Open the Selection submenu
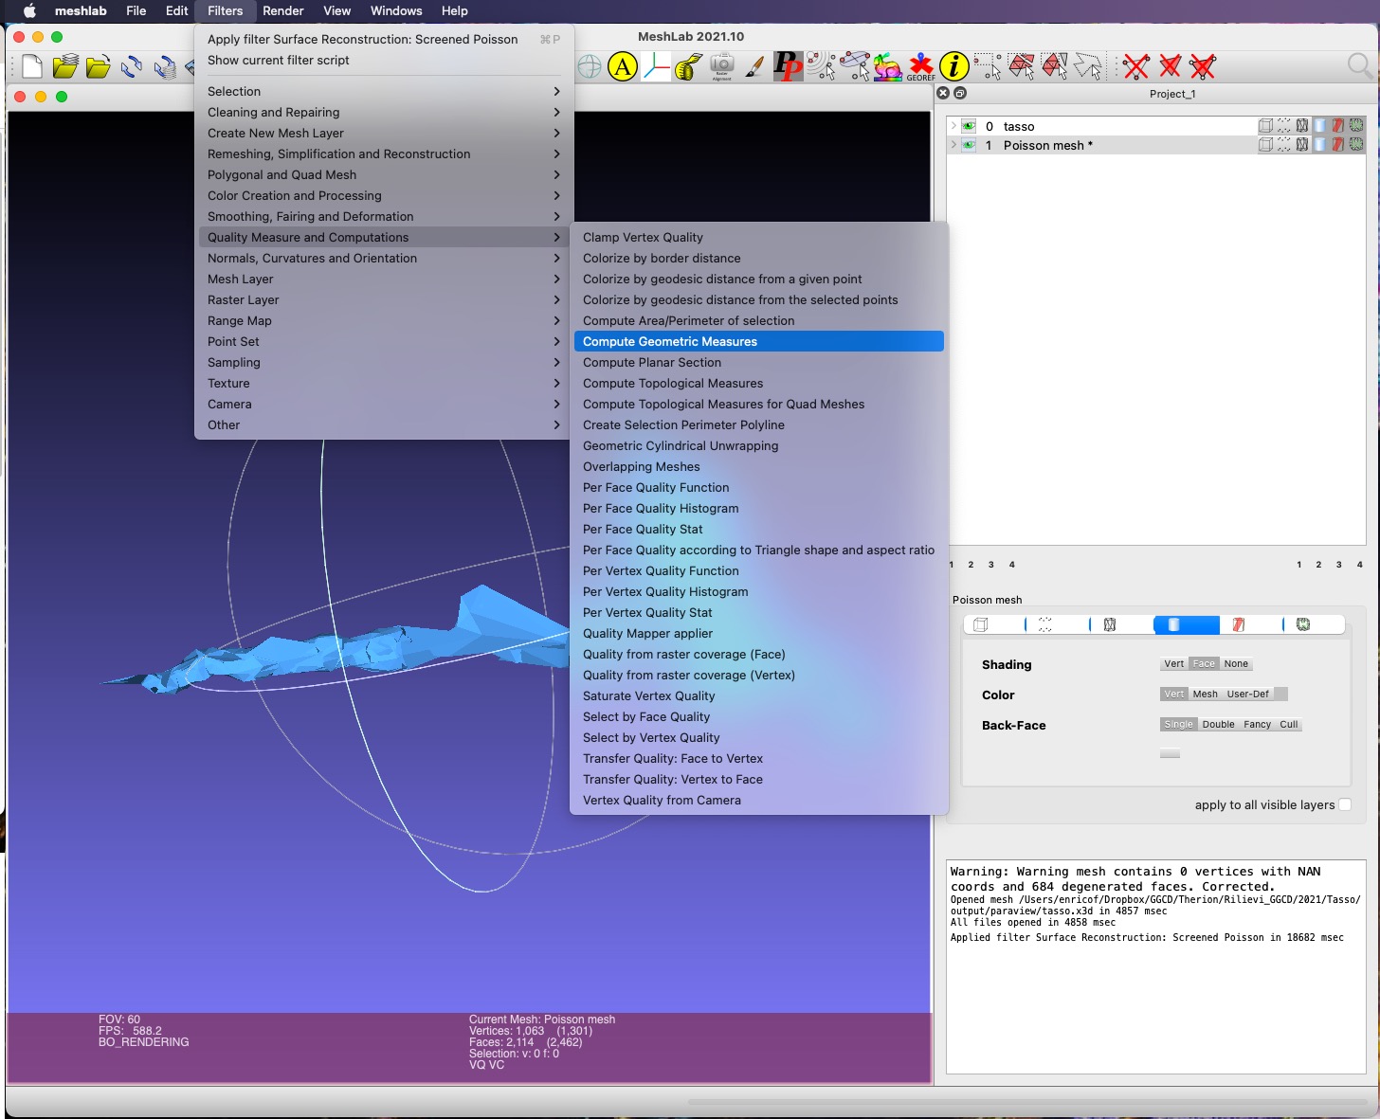The width and height of the screenshot is (1380, 1119). click(384, 91)
